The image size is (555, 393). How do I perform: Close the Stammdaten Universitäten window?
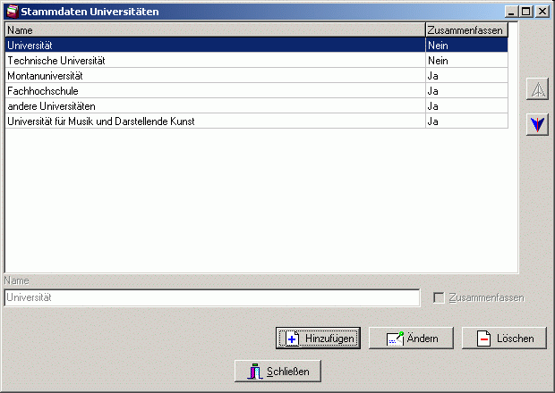coord(542,12)
